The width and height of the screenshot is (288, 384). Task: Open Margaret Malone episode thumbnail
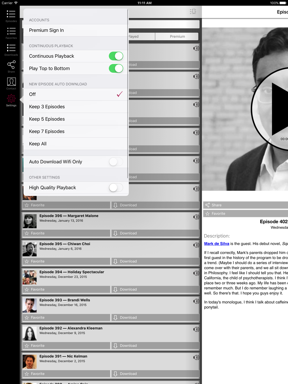pyautogui.click(x=30, y=221)
